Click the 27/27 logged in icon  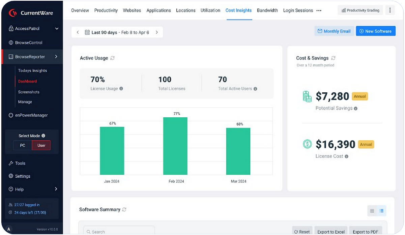pyautogui.click(x=10, y=205)
